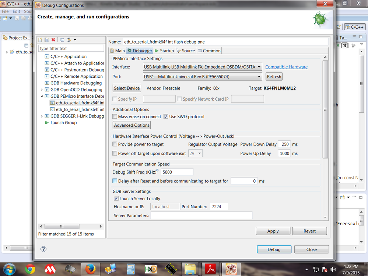
Task: Uncheck Launch Server Locally
Action: point(116,198)
